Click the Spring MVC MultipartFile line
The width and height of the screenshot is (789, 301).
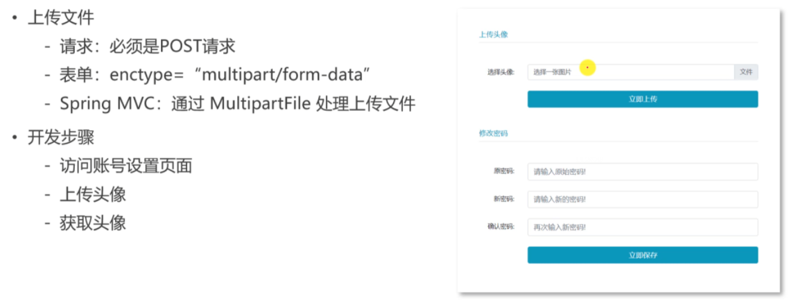237,105
